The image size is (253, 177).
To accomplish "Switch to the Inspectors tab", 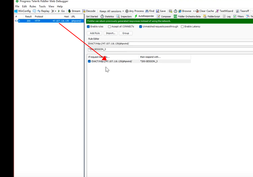I will tap(124, 16).
